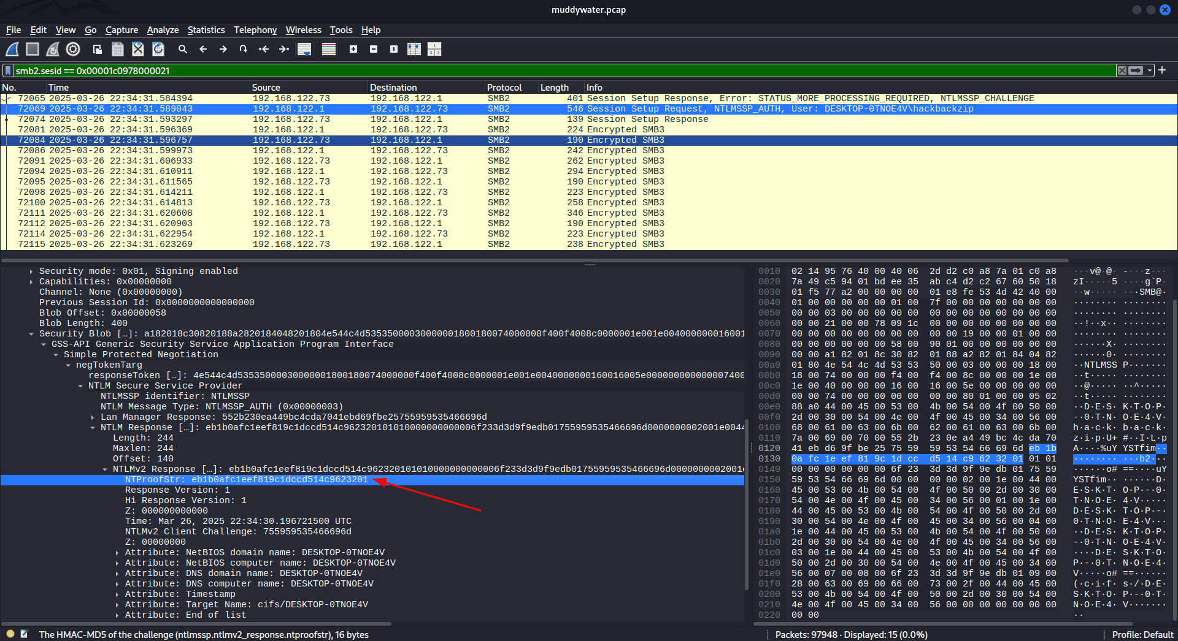Click the Zoom in plus icon

tap(353, 49)
